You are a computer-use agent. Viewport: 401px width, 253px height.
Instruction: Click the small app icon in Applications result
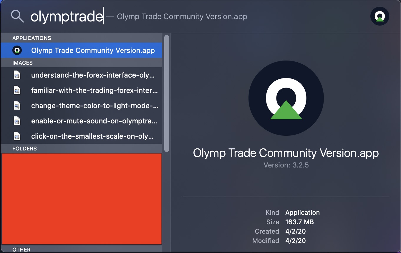click(x=17, y=50)
